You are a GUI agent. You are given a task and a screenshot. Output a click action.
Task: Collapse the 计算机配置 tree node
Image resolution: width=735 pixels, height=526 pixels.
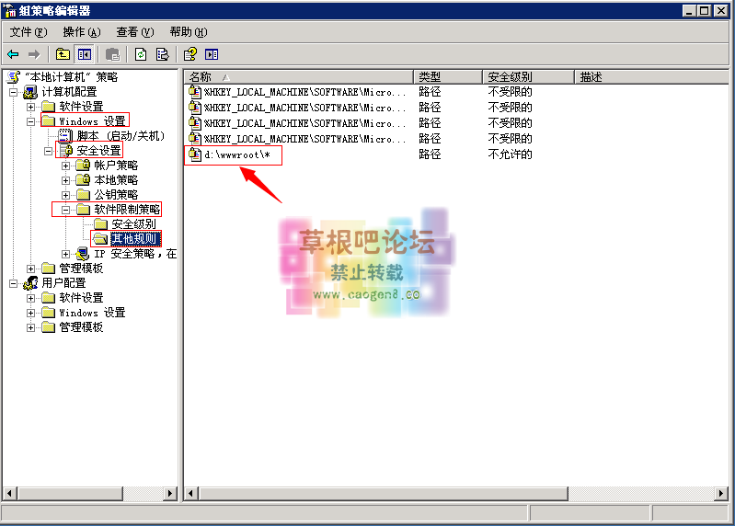tap(13, 92)
